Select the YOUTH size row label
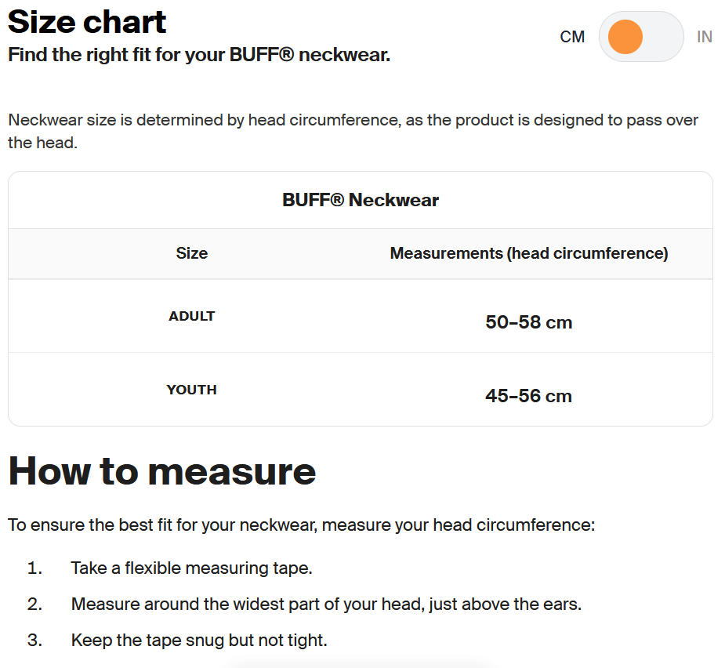 pos(192,390)
